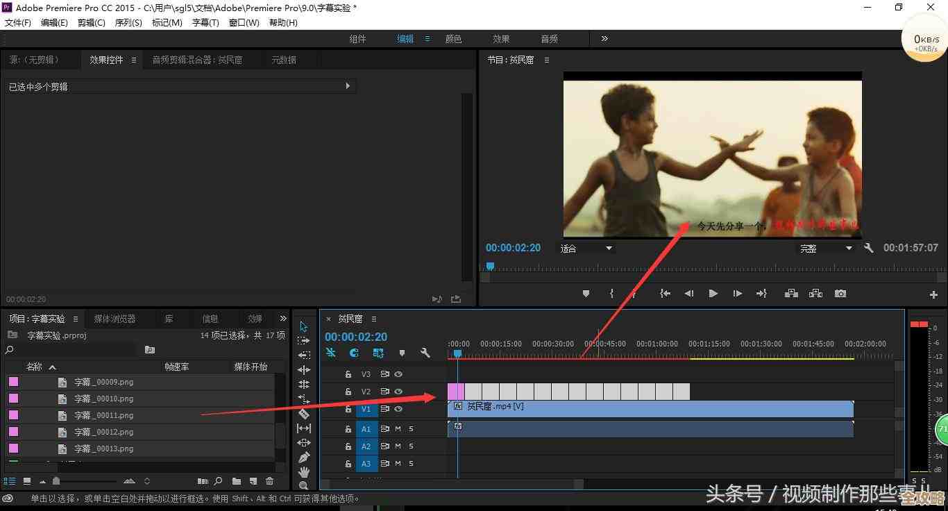Create a new bin with the folder icon
948x511 pixels.
pos(237,481)
